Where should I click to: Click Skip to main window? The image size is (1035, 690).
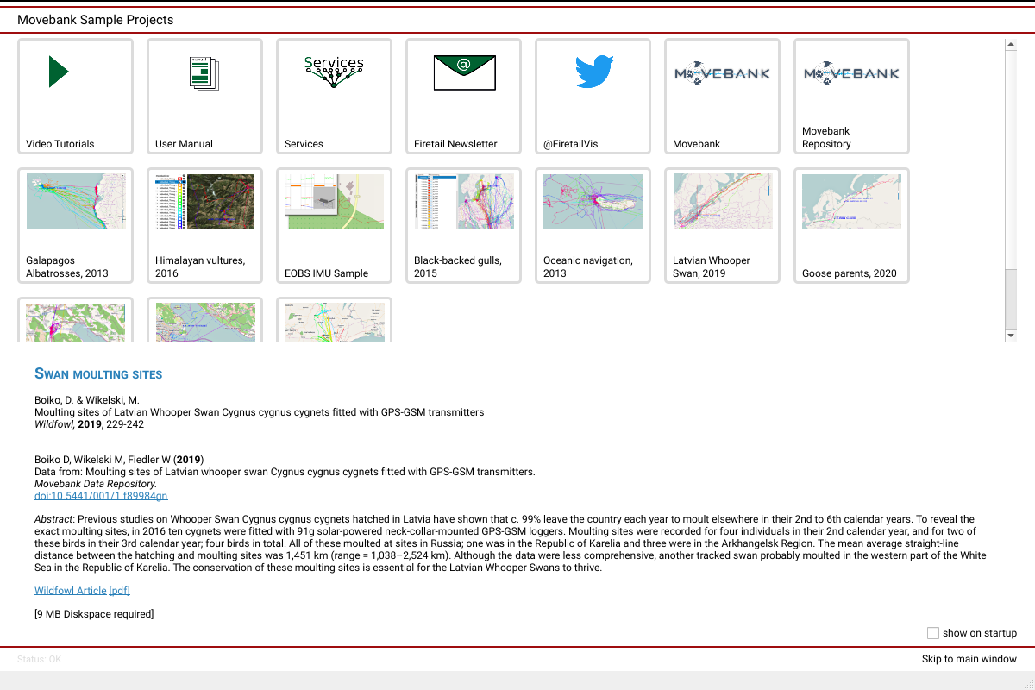(x=969, y=659)
